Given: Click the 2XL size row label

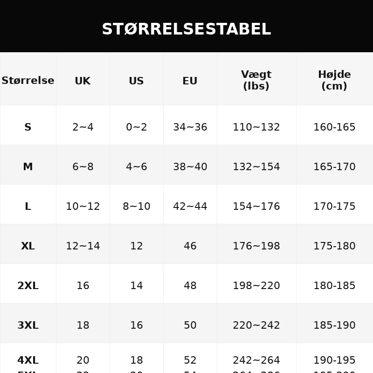Looking at the screenshot, I should [28, 285].
